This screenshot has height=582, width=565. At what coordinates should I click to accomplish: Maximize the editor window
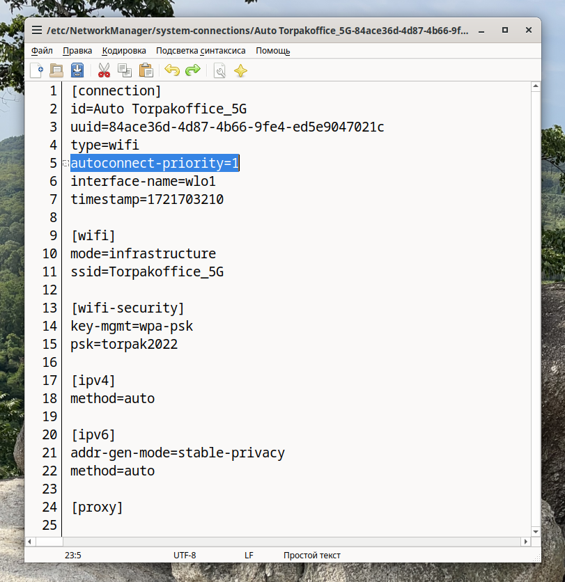coord(505,30)
